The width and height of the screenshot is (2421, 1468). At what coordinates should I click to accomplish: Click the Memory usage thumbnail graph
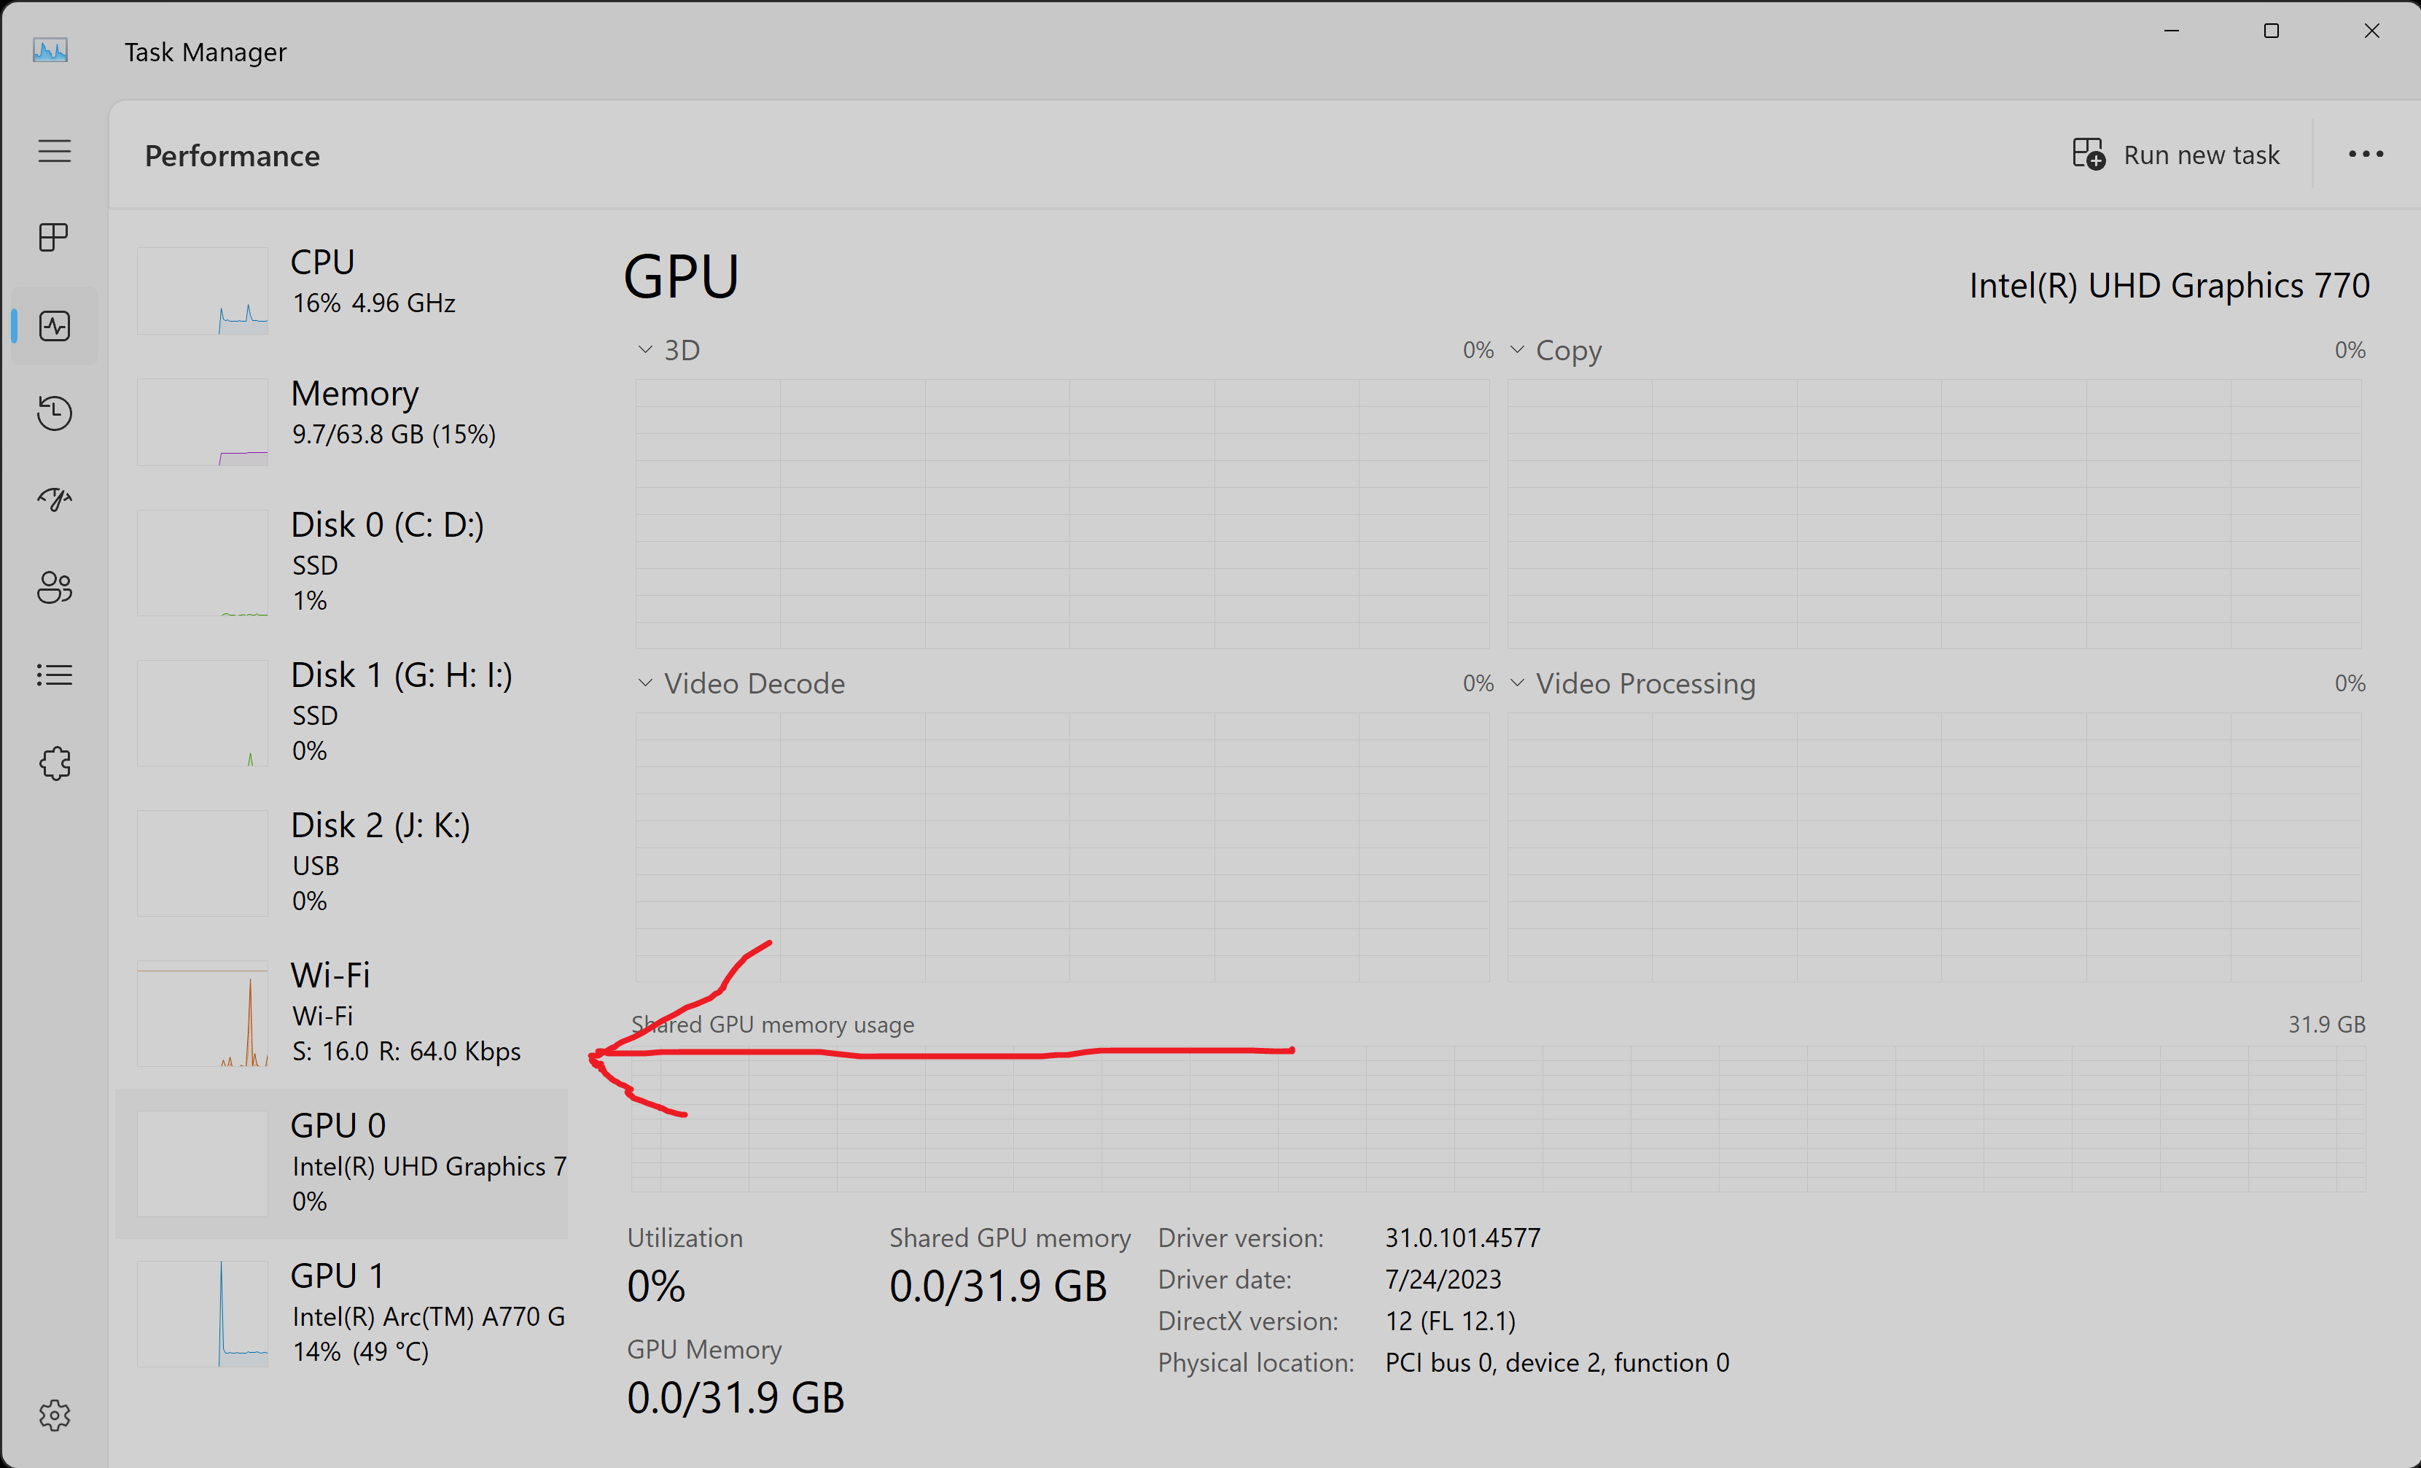tap(203, 422)
